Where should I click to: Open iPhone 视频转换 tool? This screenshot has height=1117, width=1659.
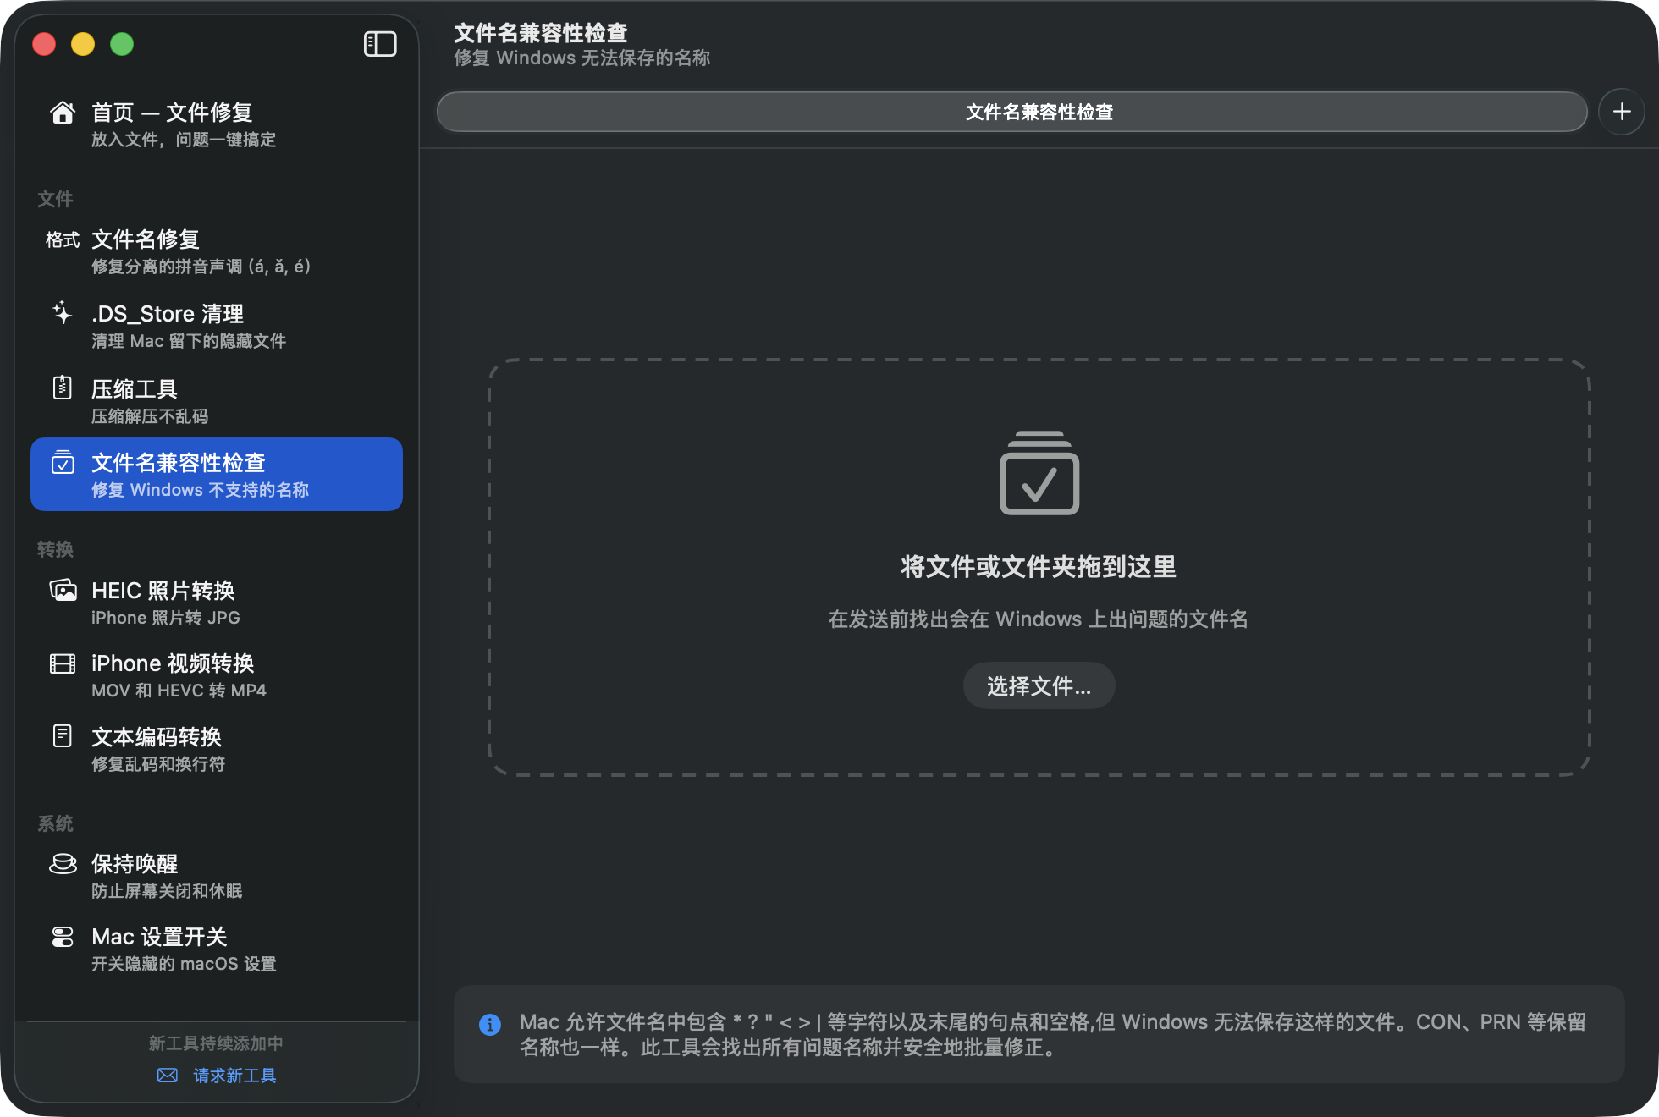(217, 675)
